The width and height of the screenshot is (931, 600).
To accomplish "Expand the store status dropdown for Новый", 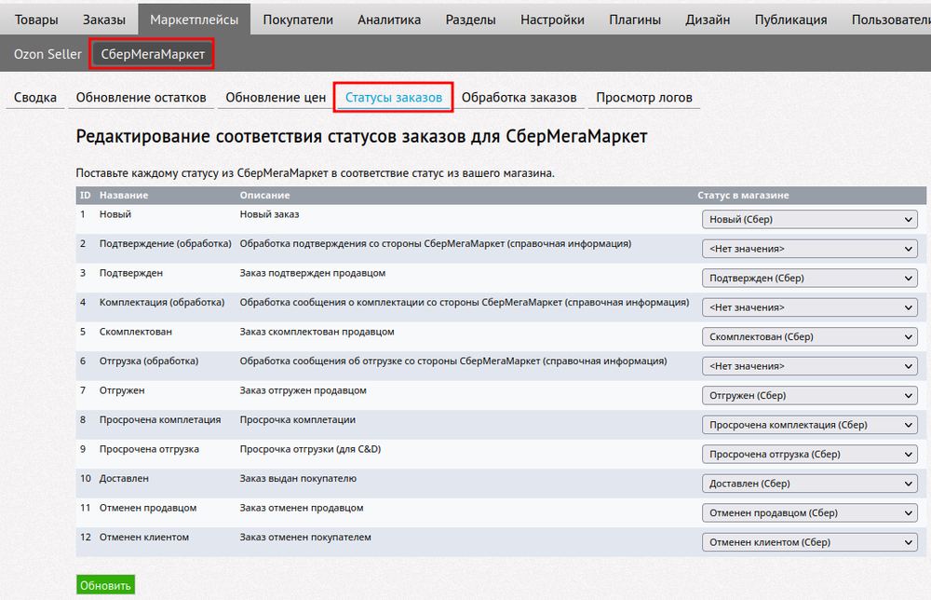I will click(x=809, y=219).
